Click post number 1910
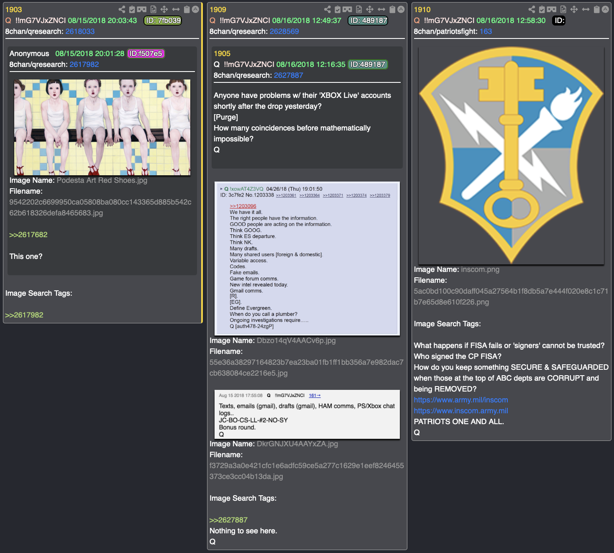Image resolution: width=614 pixels, height=553 pixels. point(422,10)
